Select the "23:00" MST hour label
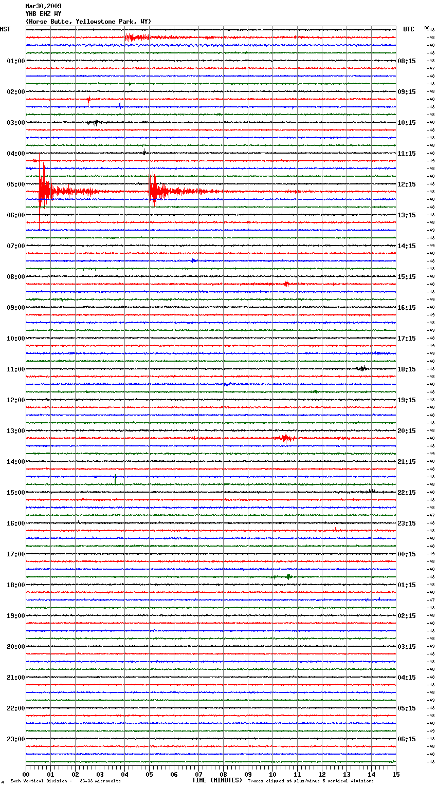This screenshot has width=437, height=788. pyautogui.click(x=16, y=739)
